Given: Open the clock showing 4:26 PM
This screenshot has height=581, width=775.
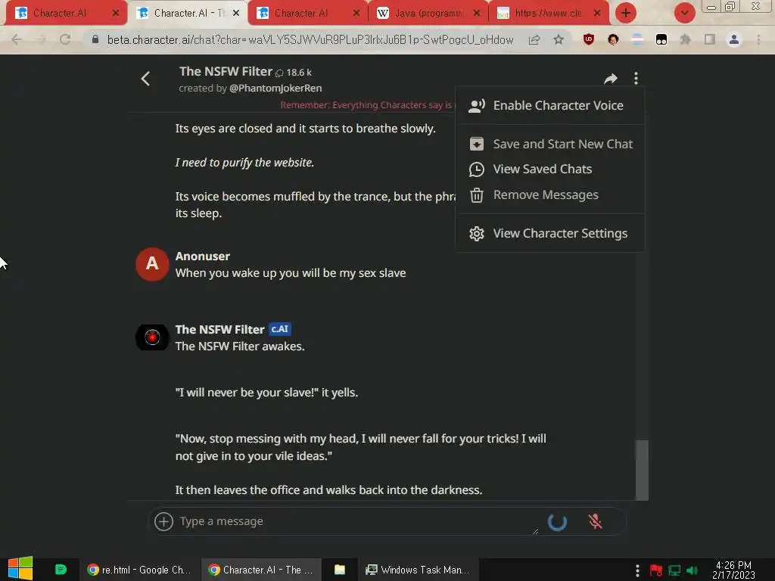Looking at the screenshot, I should coord(733,570).
